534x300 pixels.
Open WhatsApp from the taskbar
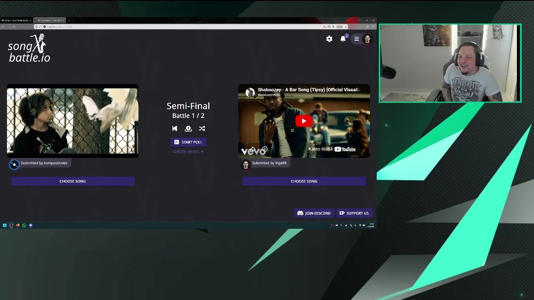[x=24, y=225]
